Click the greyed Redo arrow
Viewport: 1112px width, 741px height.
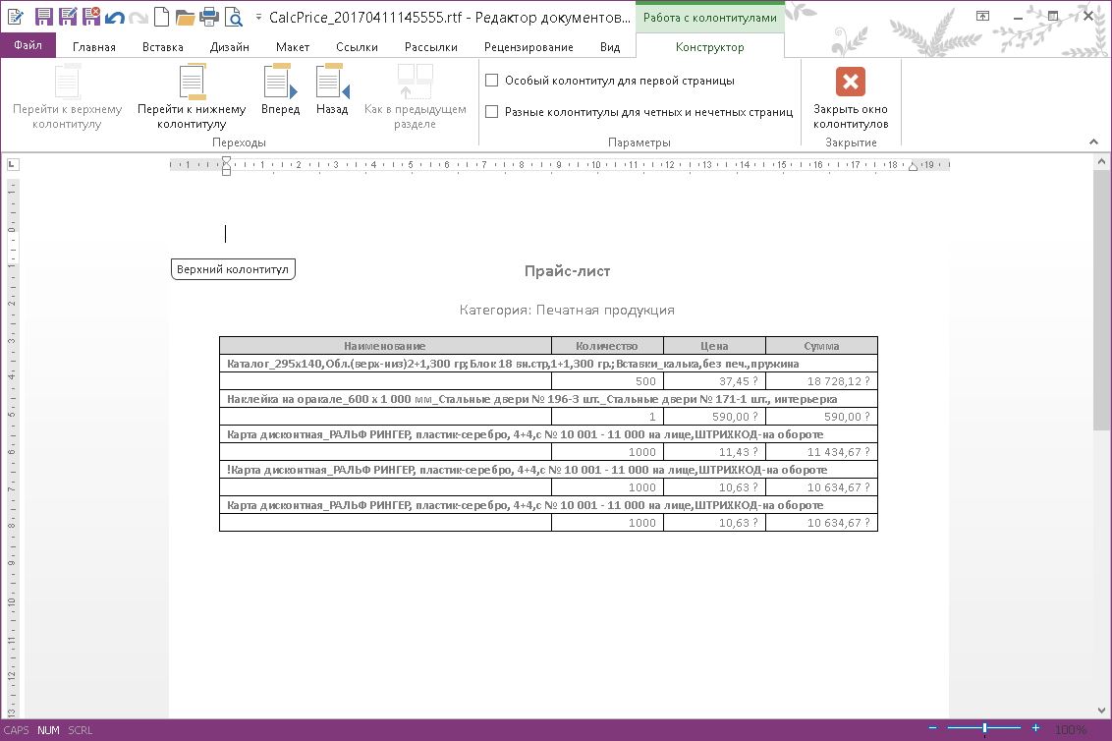[139, 17]
